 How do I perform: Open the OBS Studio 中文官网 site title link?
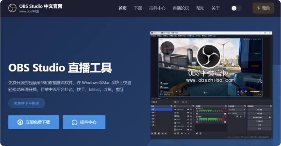[x=41, y=7]
